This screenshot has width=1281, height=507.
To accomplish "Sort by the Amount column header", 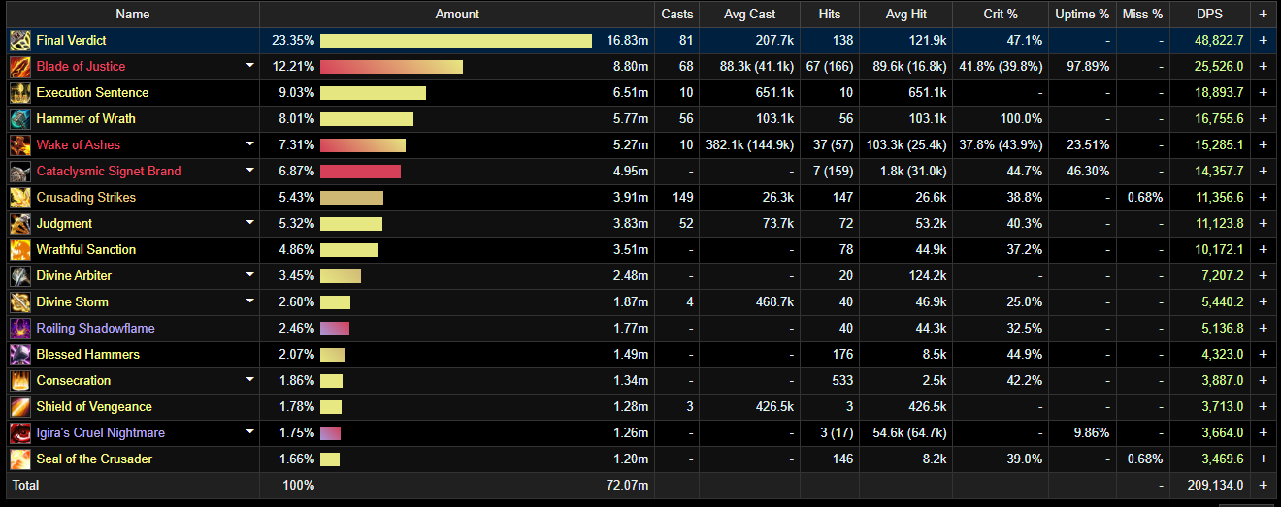I will (x=457, y=15).
